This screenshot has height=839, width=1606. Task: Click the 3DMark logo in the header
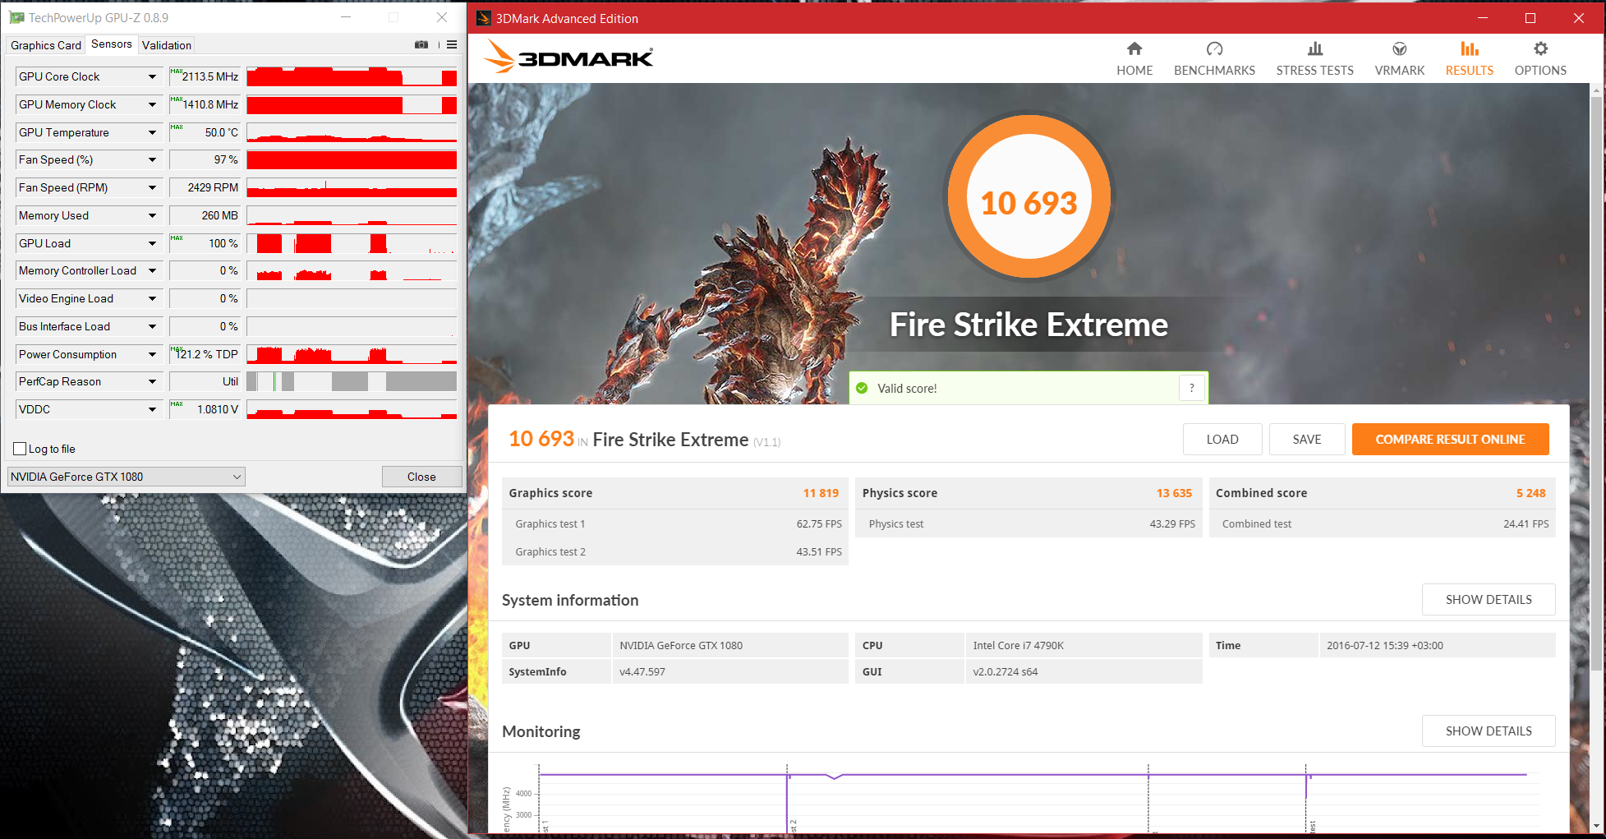[569, 57]
